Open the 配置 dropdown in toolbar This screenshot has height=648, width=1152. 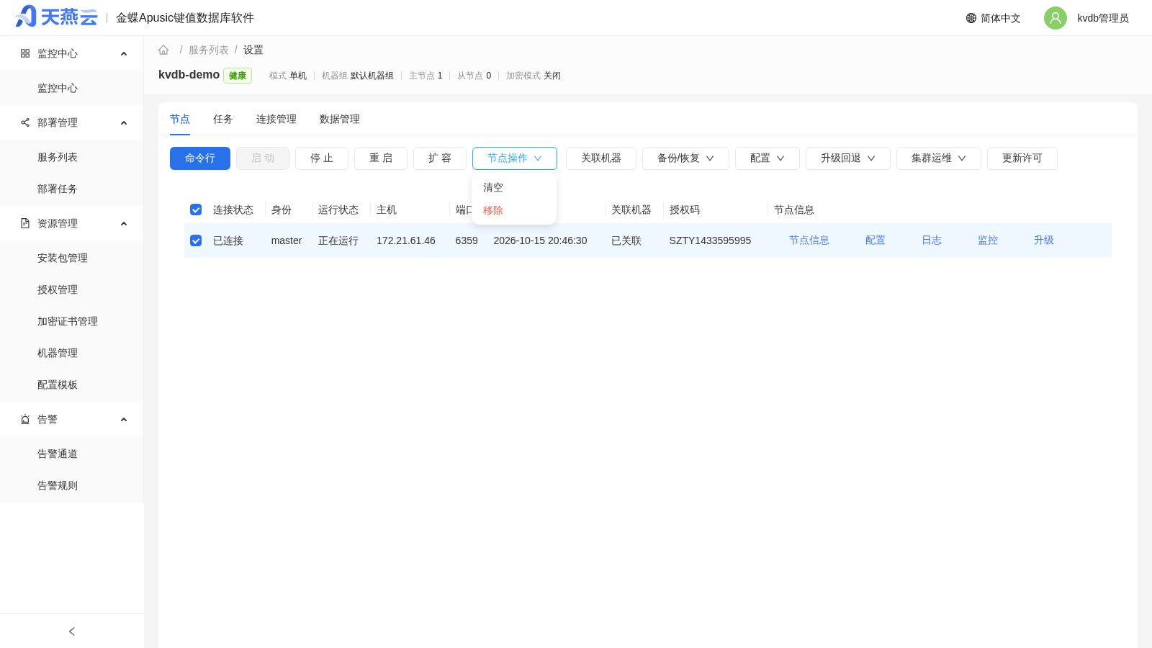pos(768,158)
